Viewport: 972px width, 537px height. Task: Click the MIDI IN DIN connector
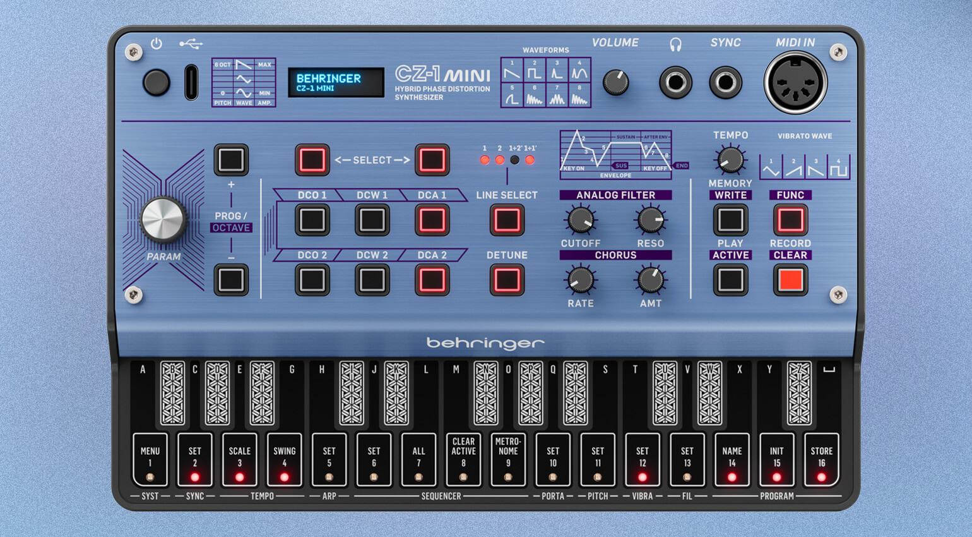coord(795,83)
